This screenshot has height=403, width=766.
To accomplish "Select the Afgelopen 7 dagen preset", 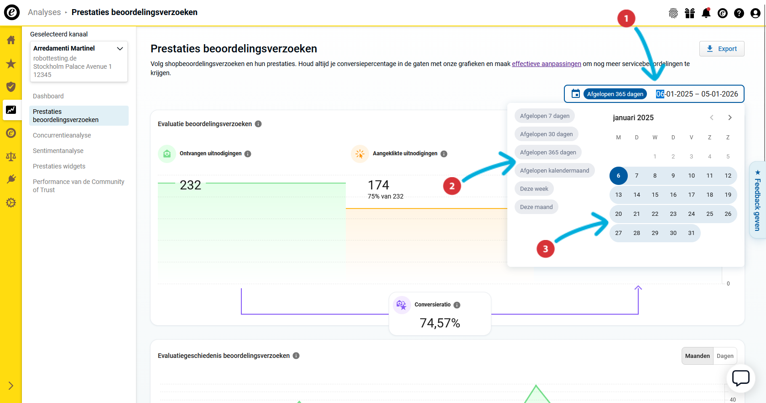I will tap(544, 116).
